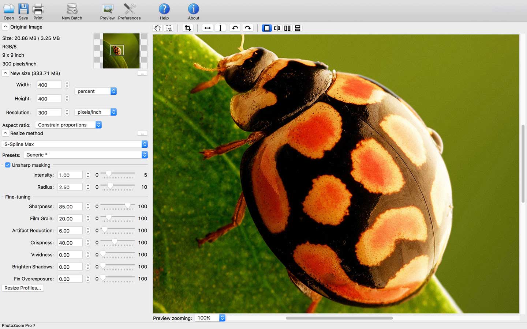Open the Constrain proportions aspect ratio dropdown
The width and height of the screenshot is (527, 329).
tap(68, 125)
